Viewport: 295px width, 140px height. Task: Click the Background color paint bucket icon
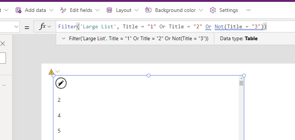[x=148, y=10]
